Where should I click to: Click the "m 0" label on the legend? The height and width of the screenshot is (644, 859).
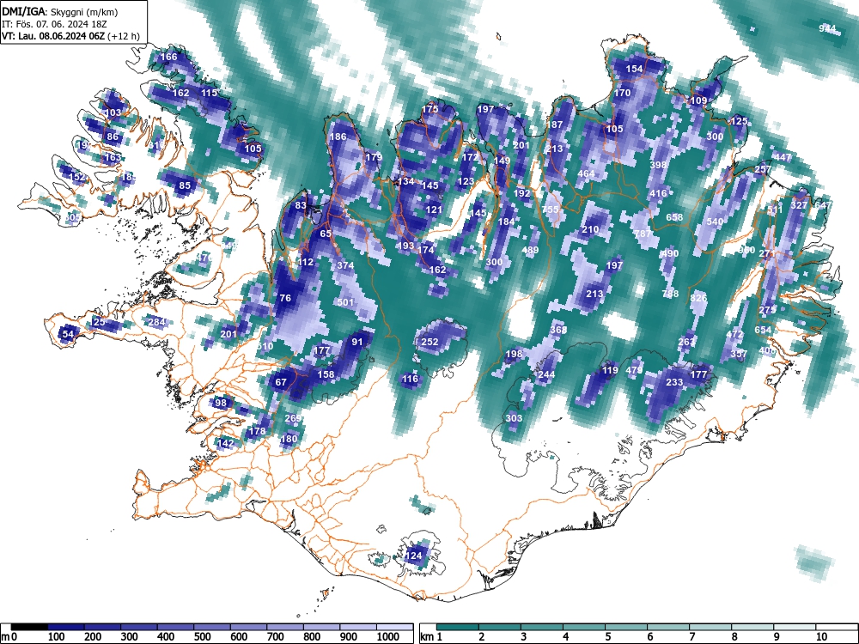coord(9,637)
